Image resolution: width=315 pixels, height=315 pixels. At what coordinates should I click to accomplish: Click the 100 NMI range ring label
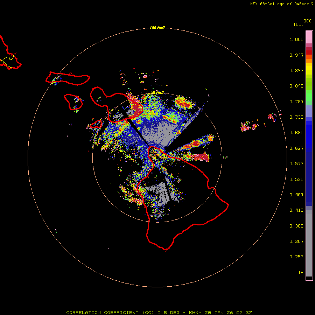coord(157,28)
